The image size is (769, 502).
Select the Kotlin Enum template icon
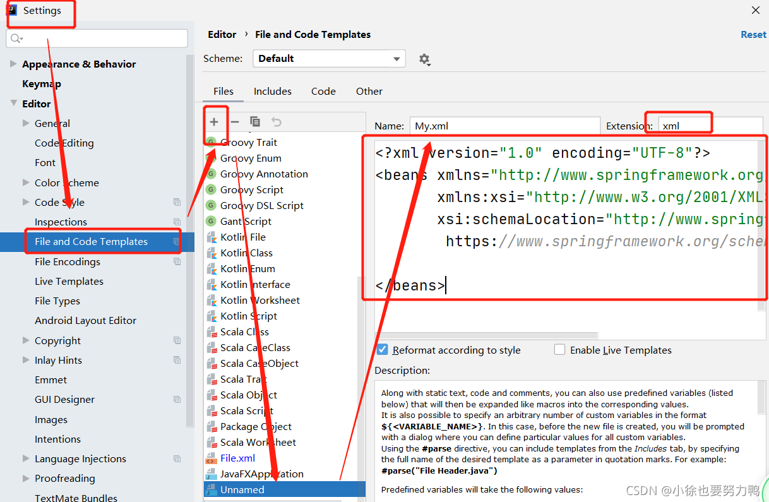(x=211, y=268)
